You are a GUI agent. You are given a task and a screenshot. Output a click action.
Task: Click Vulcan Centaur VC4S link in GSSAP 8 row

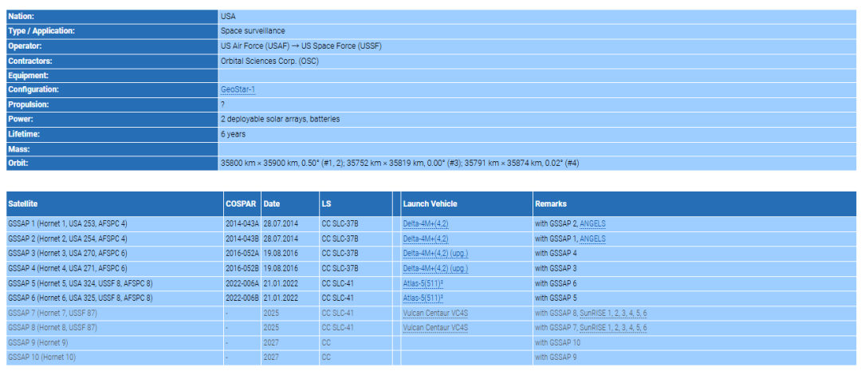[x=437, y=327]
